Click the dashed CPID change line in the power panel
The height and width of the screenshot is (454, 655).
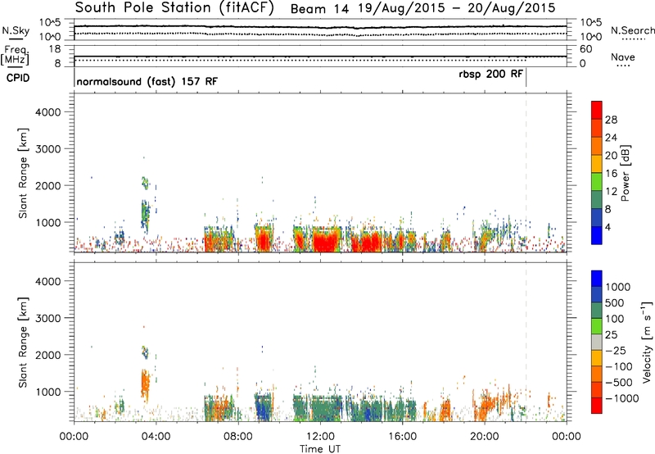[526, 172]
